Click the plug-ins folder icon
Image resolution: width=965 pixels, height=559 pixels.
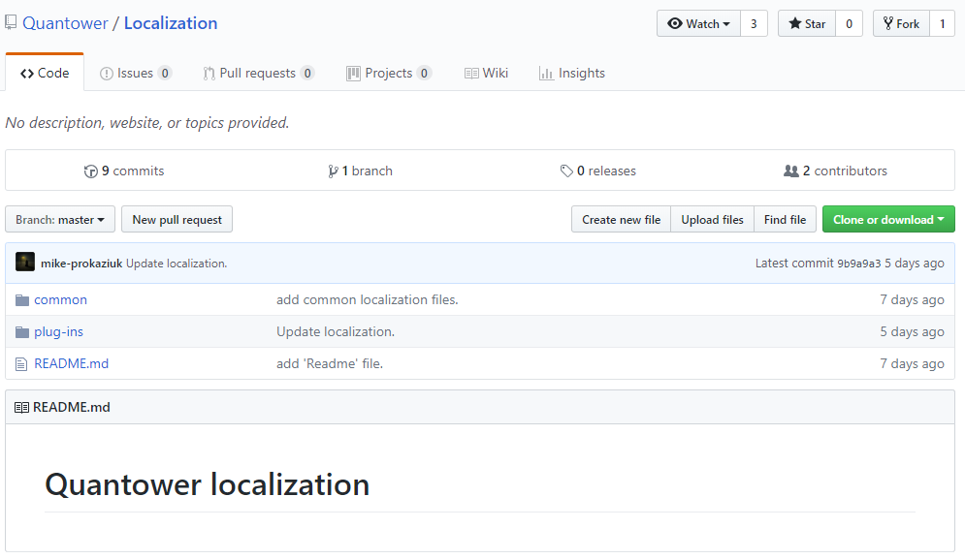point(22,332)
